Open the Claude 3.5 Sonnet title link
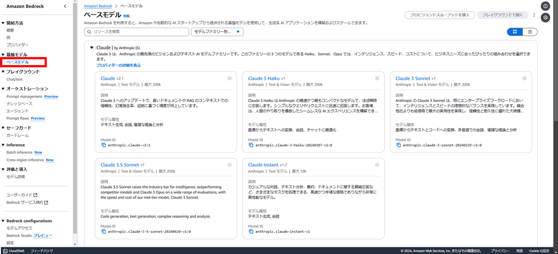558x254 pixels. (x=120, y=165)
